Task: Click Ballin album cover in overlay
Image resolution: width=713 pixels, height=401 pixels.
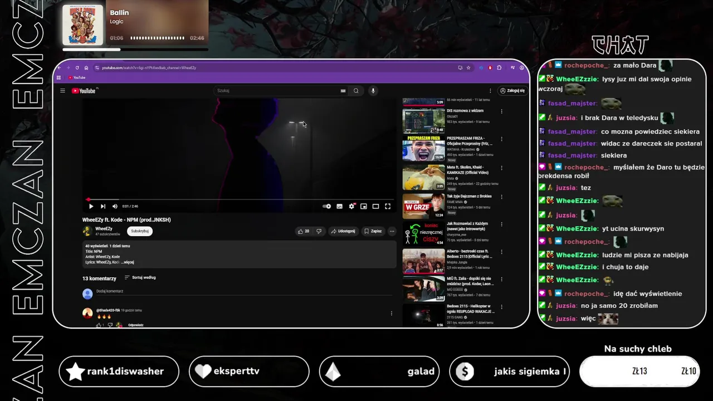Action: coord(83,25)
